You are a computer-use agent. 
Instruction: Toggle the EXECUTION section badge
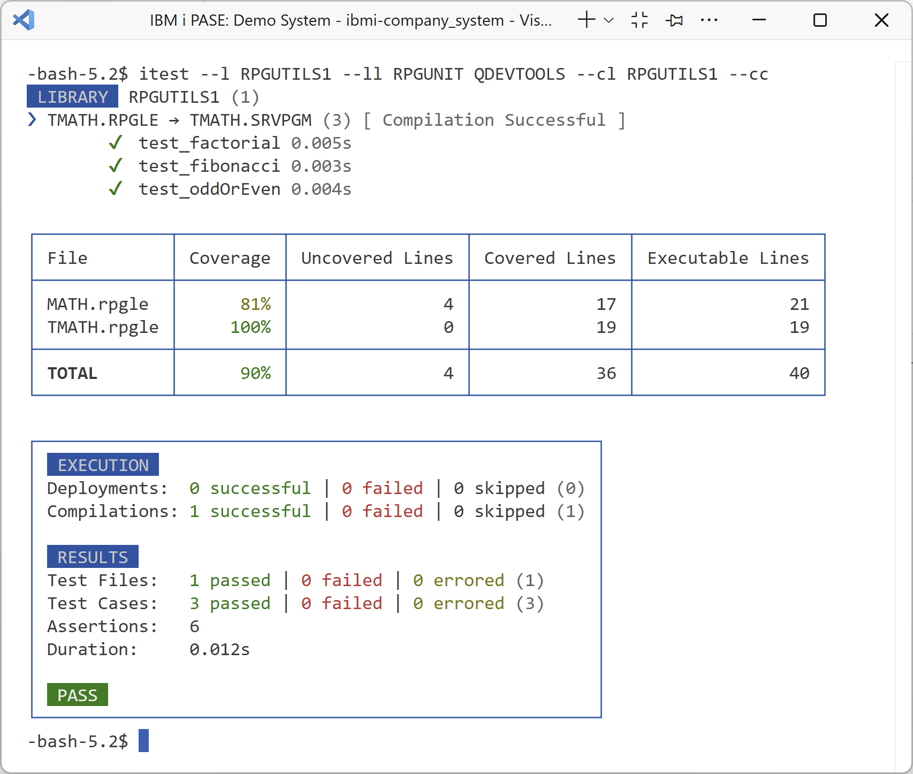(x=103, y=464)
